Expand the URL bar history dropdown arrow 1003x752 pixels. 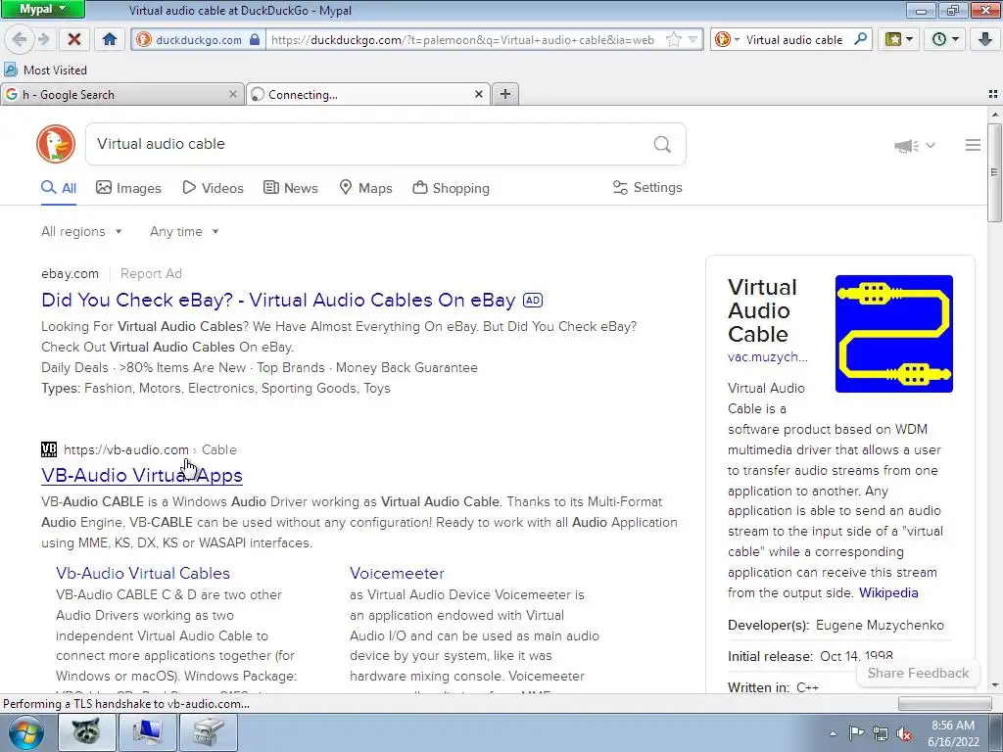pos(693,39)
